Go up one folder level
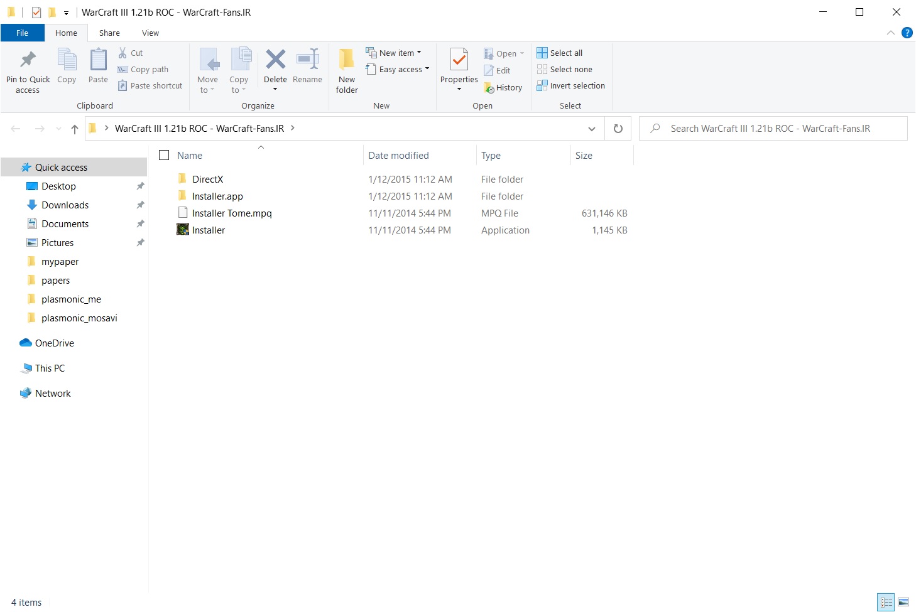Screen dimensions: 916x612 tap(75, 129)
